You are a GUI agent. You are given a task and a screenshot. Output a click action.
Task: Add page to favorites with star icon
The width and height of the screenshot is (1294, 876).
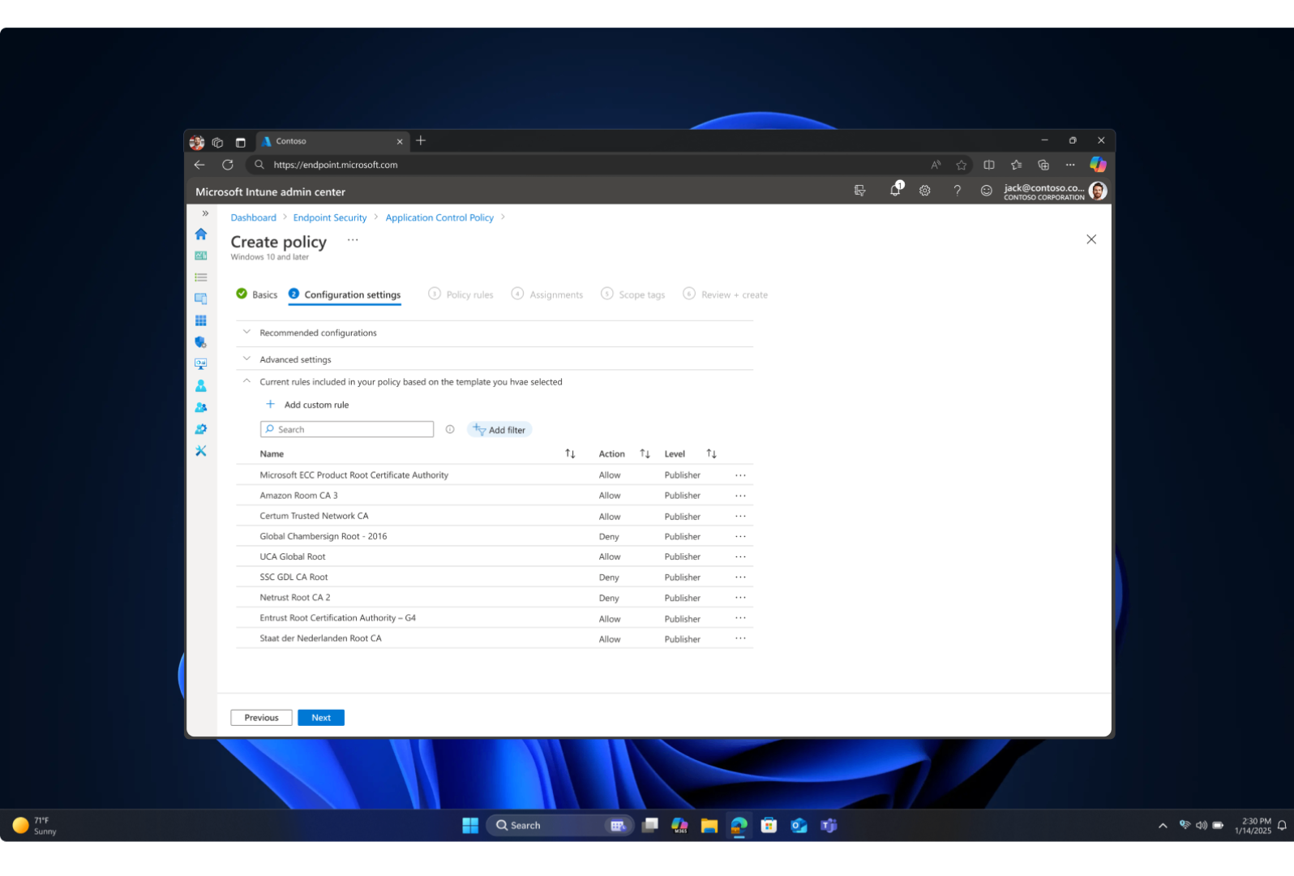point(962,165)
